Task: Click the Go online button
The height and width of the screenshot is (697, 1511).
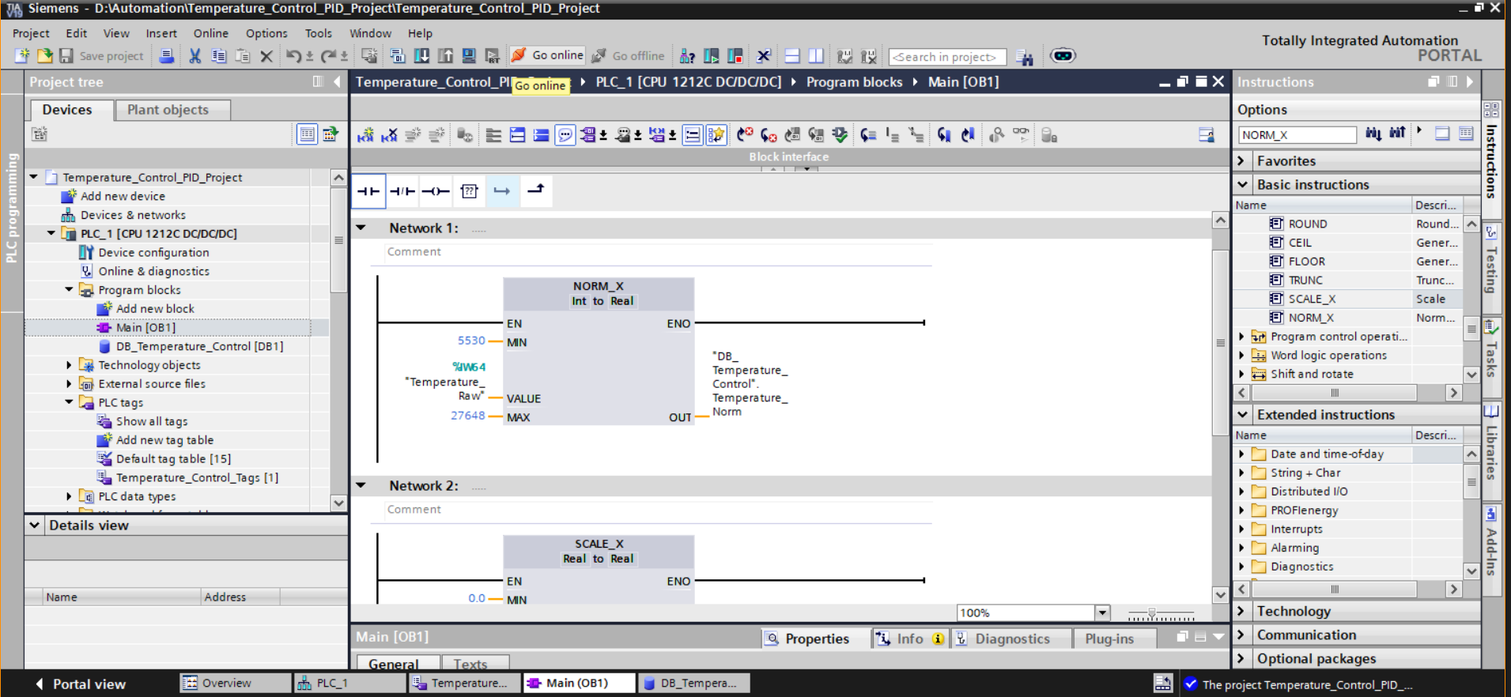Action: (547, 55)
